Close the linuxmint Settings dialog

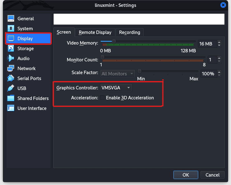[223, 5]
